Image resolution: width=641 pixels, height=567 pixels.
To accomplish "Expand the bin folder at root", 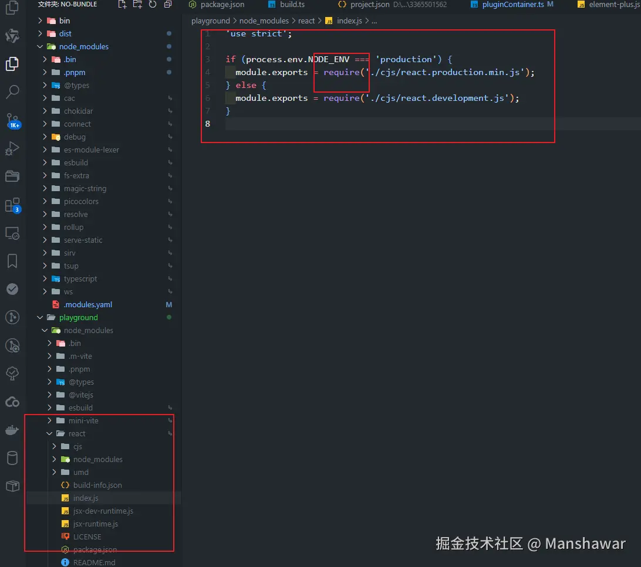I will coord(104,21).
